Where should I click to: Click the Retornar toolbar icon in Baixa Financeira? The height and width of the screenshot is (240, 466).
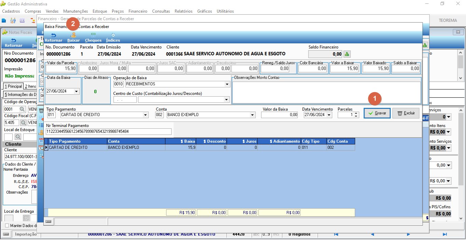coord(53,38)
